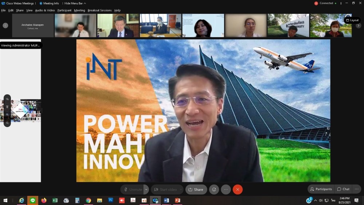Open the emoji reactions icon

214,189
